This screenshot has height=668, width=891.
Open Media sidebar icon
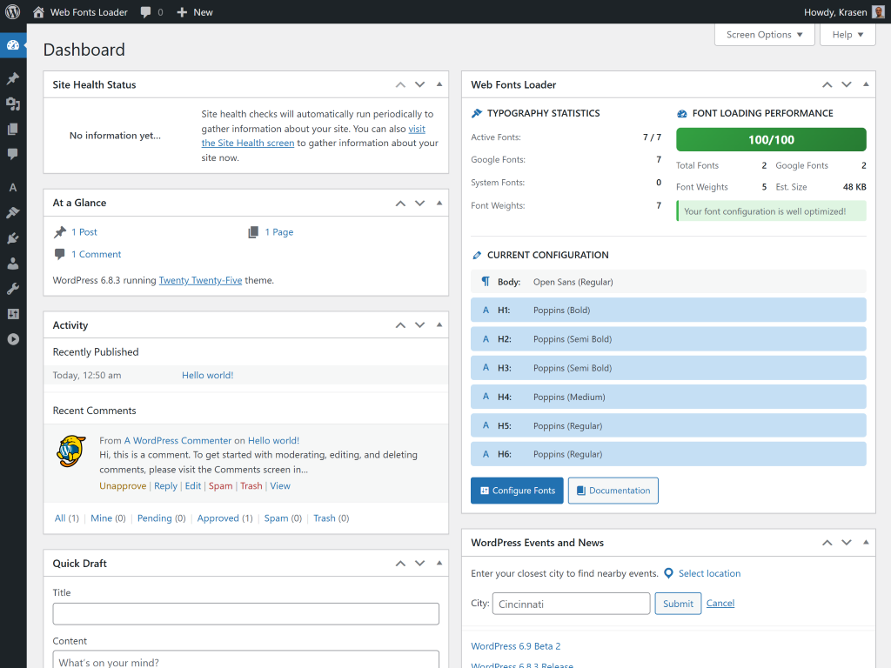[x=13, y=104]
